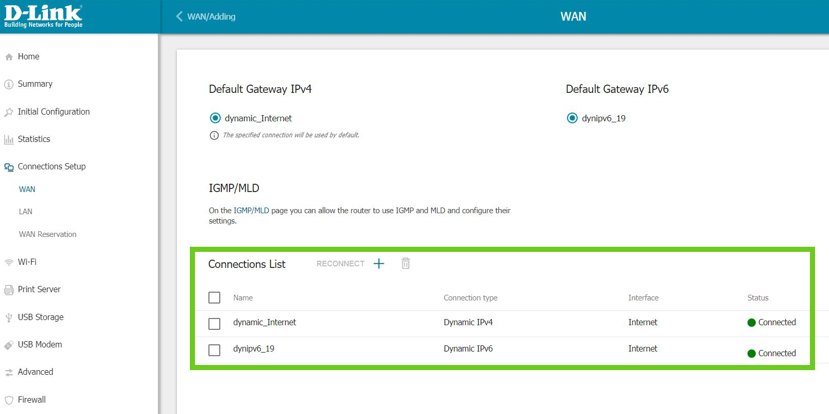Click the Wi-Fi signal icon in sidebar

pos(9,262)
